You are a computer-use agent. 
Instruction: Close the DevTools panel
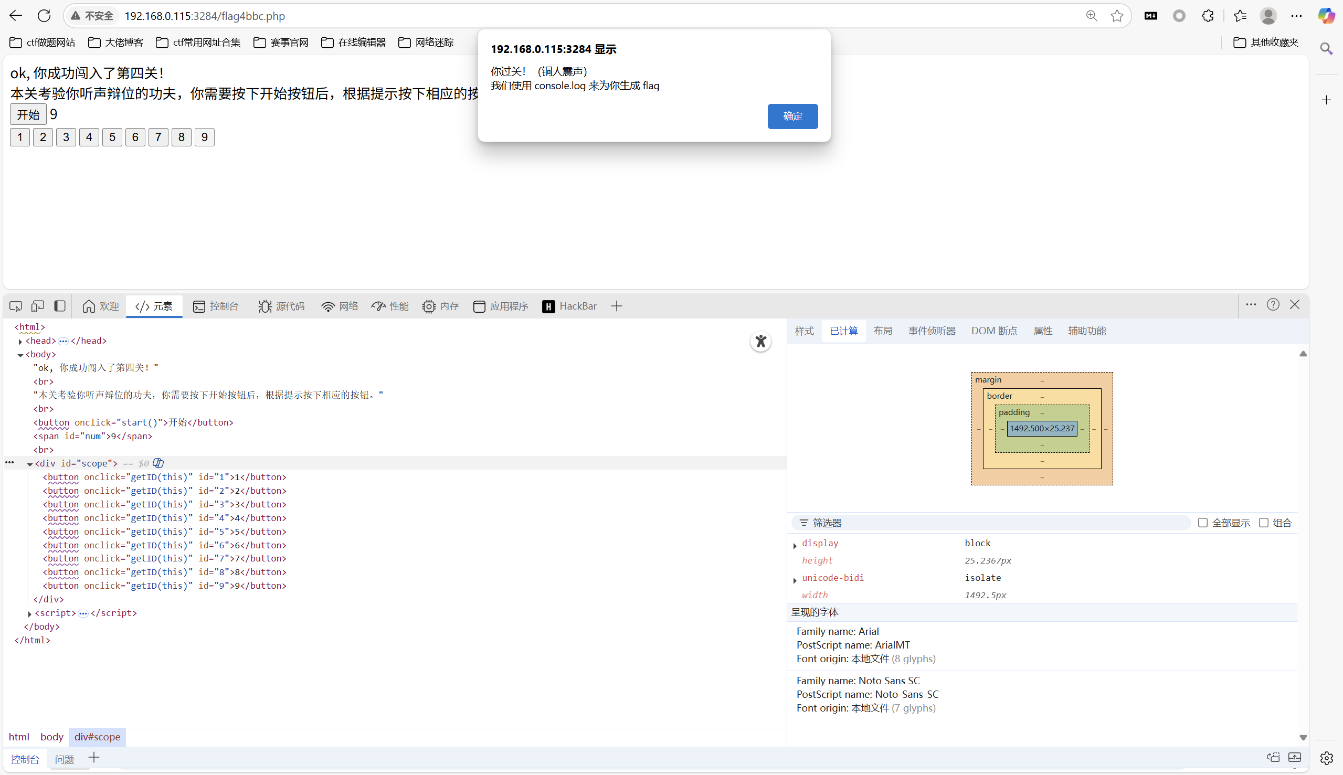tap(1295, 305)
